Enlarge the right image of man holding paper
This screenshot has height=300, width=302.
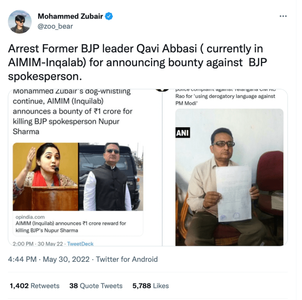225,167
